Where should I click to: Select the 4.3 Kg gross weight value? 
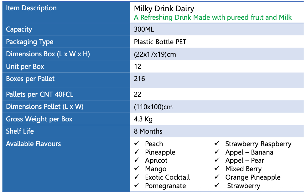[143, 119]
